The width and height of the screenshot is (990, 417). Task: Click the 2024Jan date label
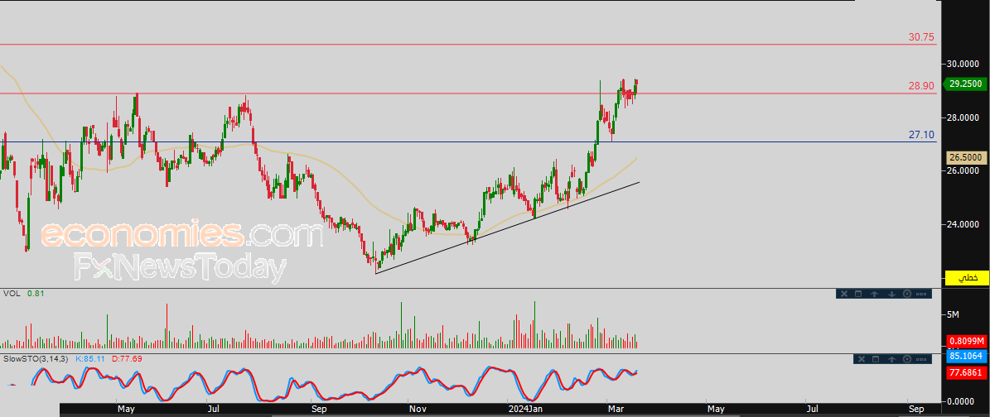pyautogui.click(x=526, y=410)
